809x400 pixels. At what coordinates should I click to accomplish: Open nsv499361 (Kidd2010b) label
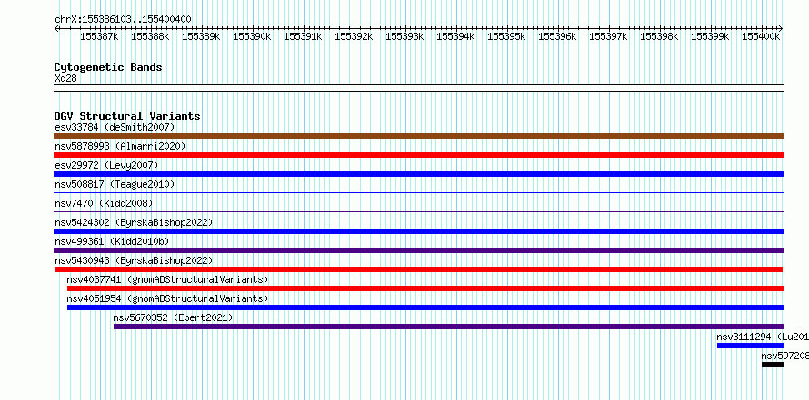coord(112,241)
